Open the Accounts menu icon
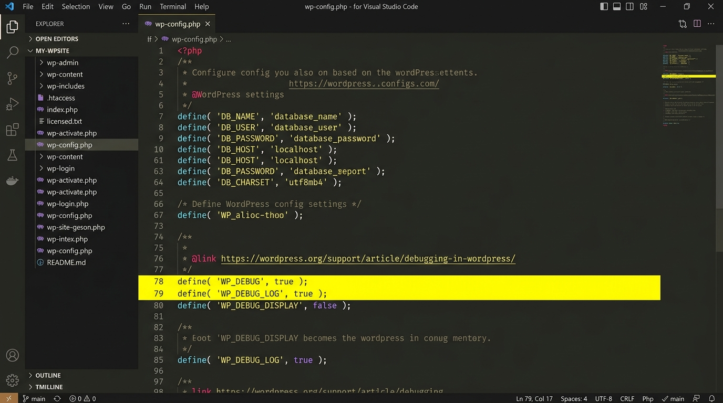The image size is (723, 403). pyautogui.click(x=12, y=355)
